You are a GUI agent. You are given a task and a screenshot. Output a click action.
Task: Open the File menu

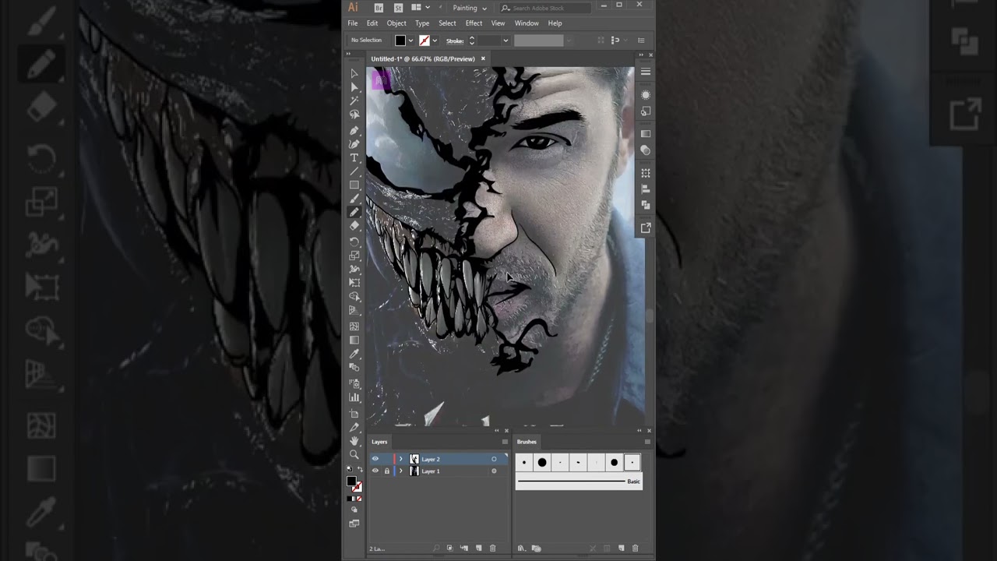(353, 23)
